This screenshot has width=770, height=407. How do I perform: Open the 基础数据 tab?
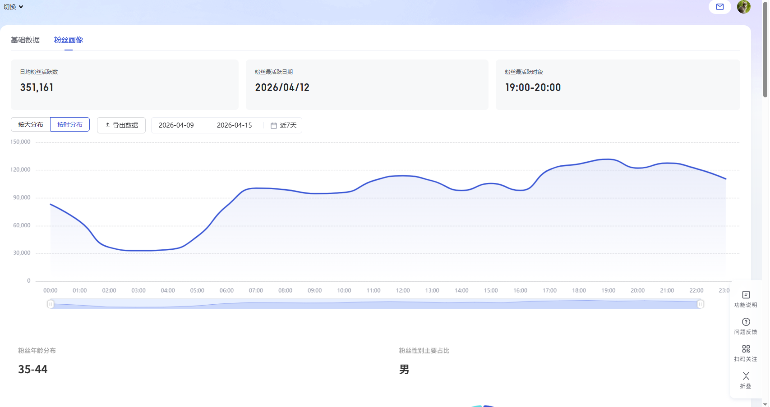25,40
